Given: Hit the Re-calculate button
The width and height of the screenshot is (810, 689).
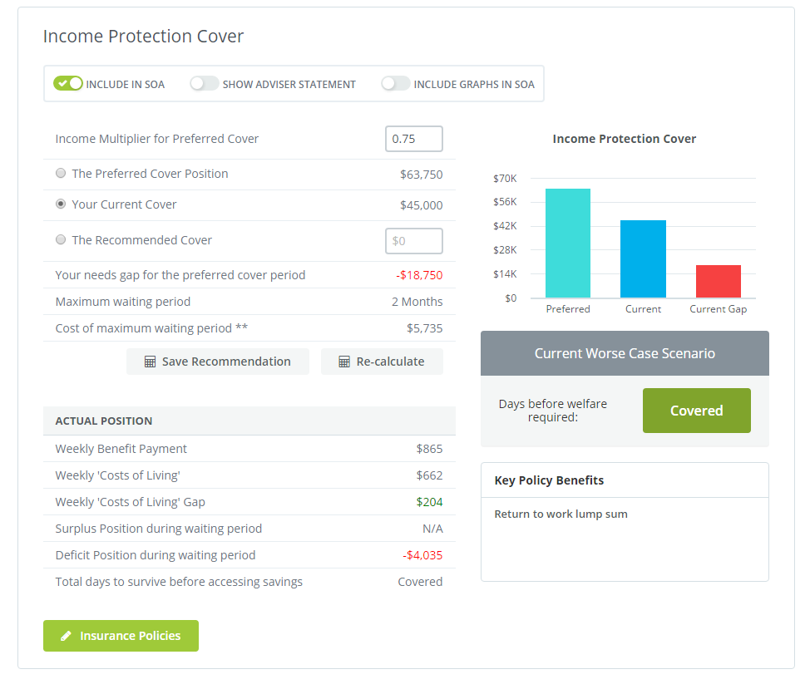Looking at the screenshot, I should (382, 362).
